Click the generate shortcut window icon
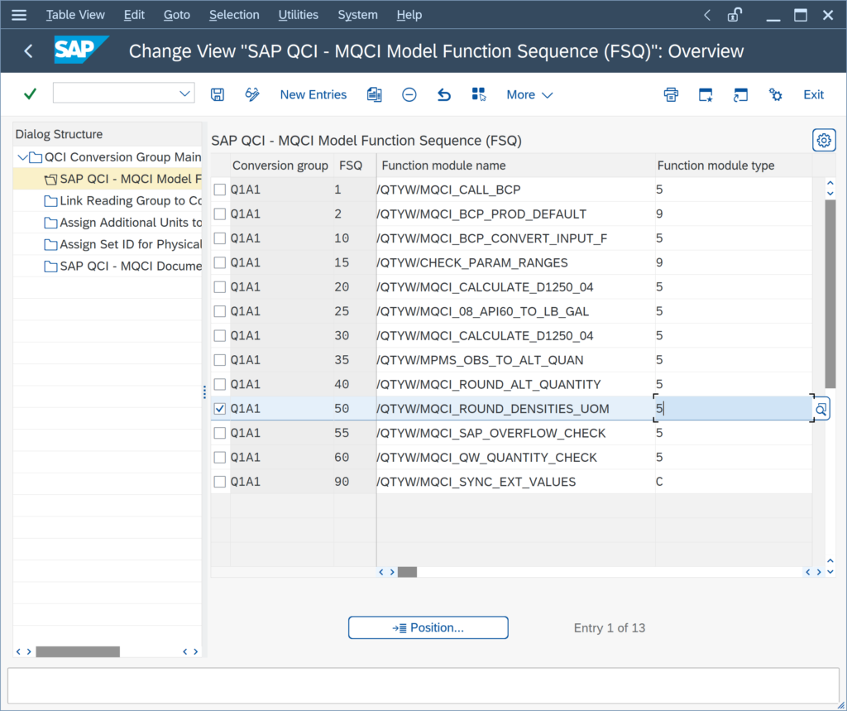 pos(740,94)
